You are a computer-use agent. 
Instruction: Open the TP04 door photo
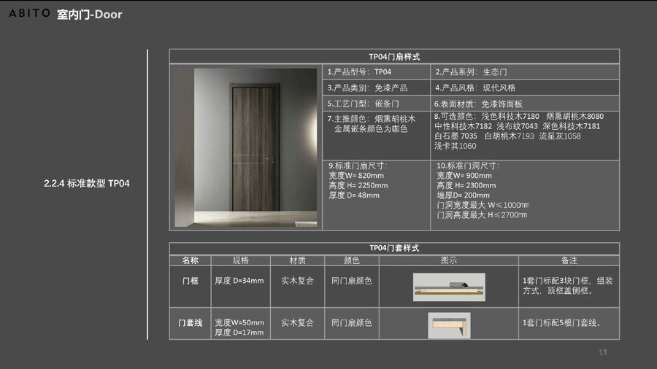245,148
